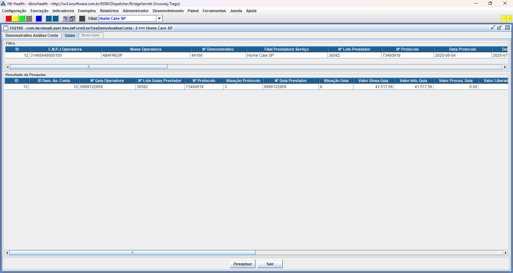Click the F02160 form title icon
The image size is (513, 273).
(6, 28)
